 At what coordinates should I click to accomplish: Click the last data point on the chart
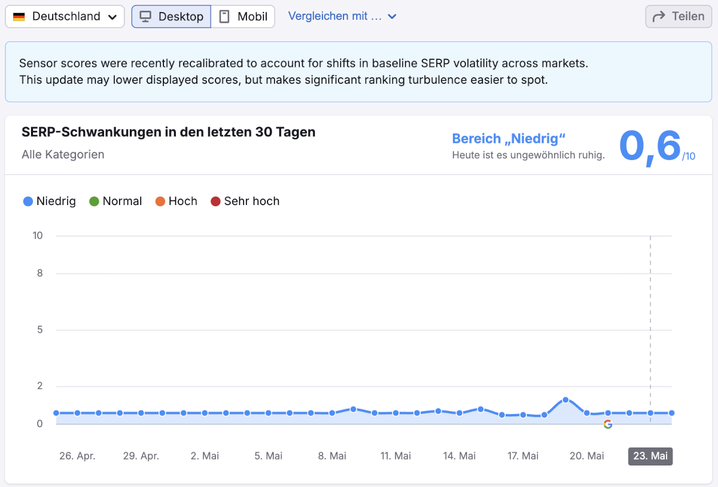pyautogui.click(x=672, y=413)
